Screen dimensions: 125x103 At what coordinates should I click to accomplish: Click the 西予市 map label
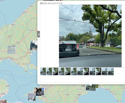44,97
